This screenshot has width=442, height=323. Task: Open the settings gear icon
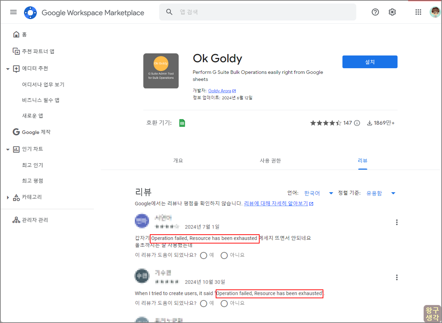[392, 12]
